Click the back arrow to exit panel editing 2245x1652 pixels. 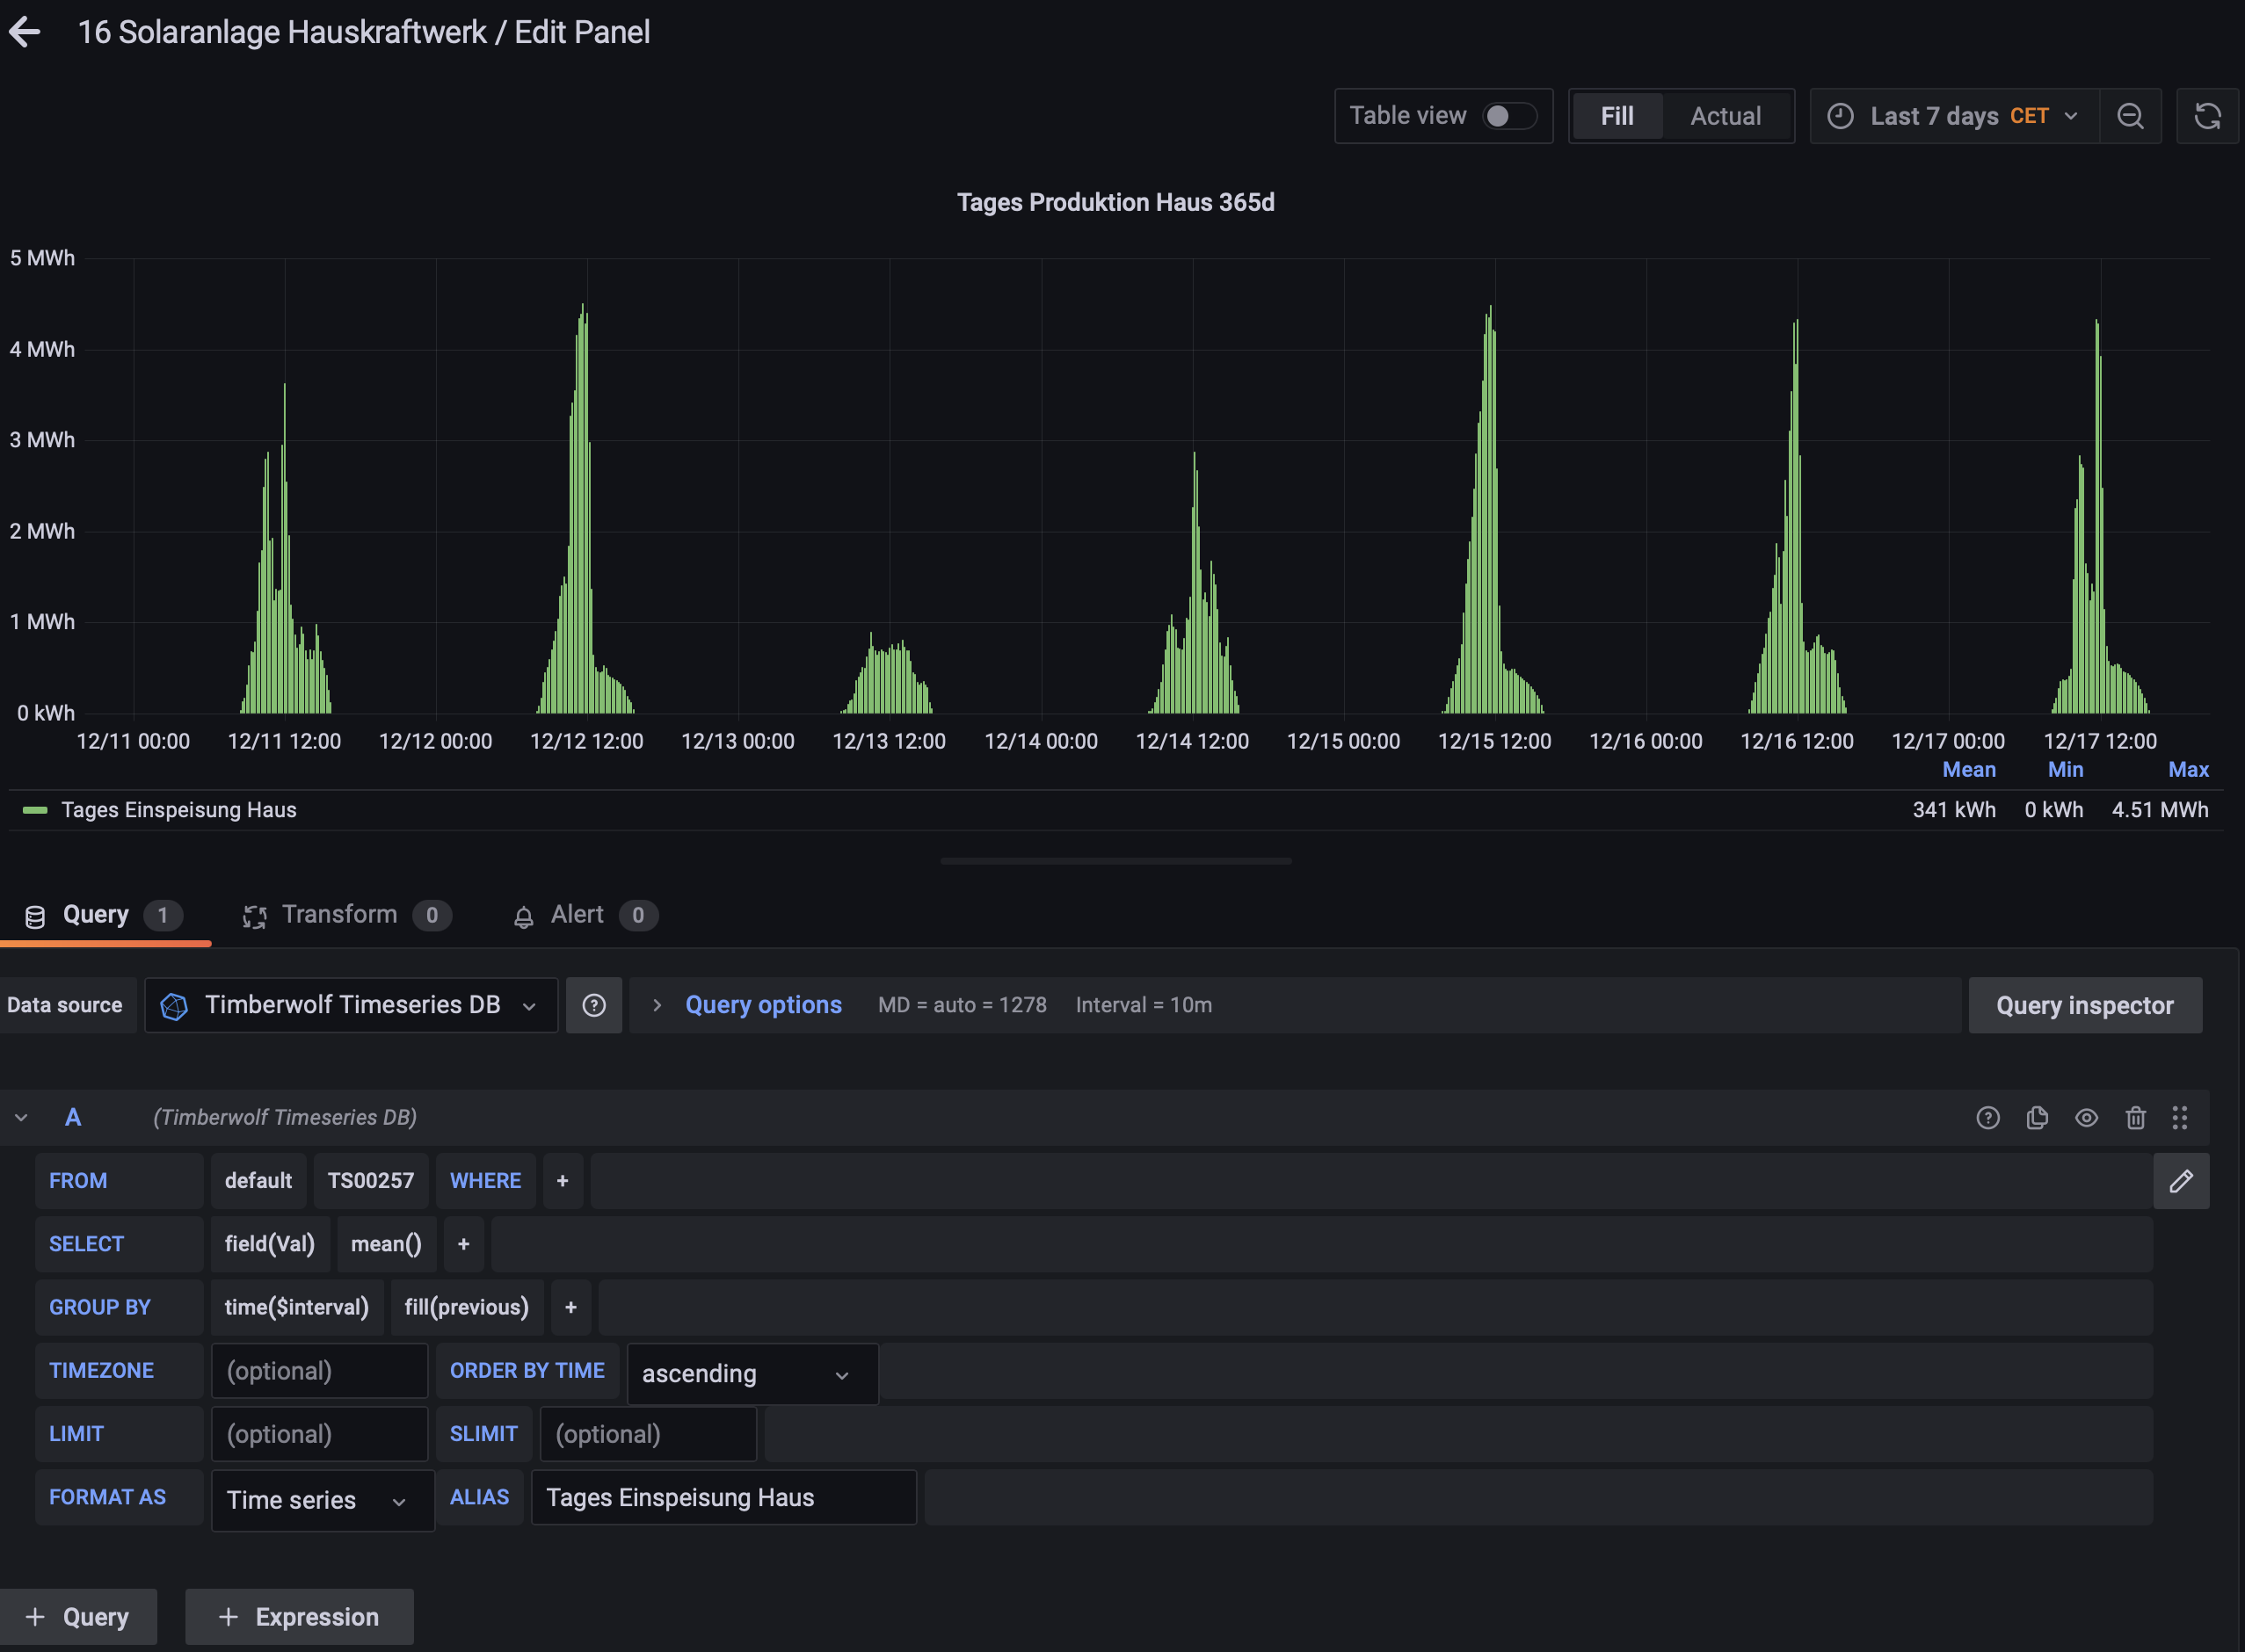[26, 32]
